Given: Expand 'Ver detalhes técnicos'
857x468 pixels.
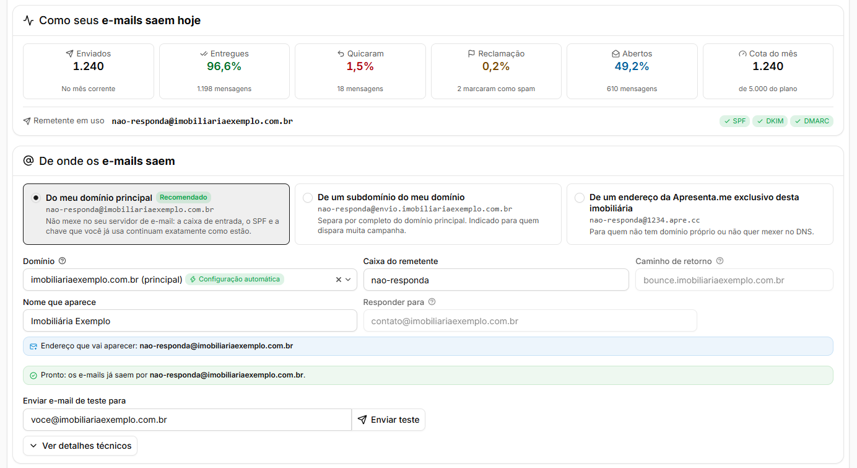Looking at the screenshot, I should (80, 446).
